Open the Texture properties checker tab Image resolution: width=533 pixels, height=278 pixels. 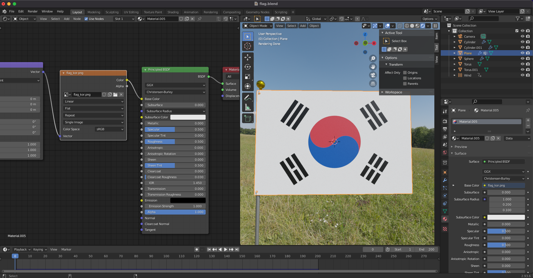click(x=445, y=229)
